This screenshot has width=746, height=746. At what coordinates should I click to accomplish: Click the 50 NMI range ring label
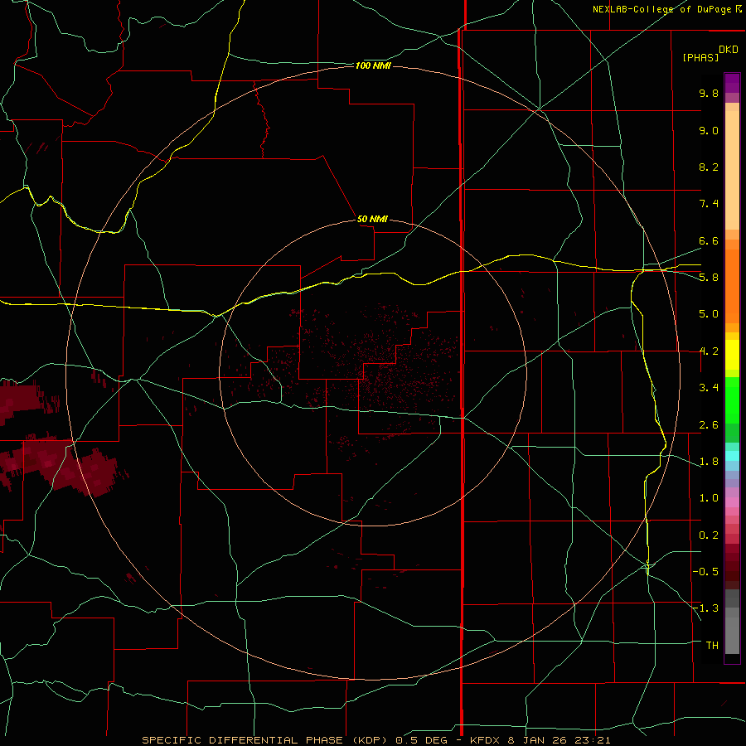(372, 219)
